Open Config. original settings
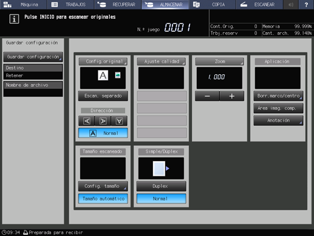This screenshot has width=314, height=236. [103, 61]
